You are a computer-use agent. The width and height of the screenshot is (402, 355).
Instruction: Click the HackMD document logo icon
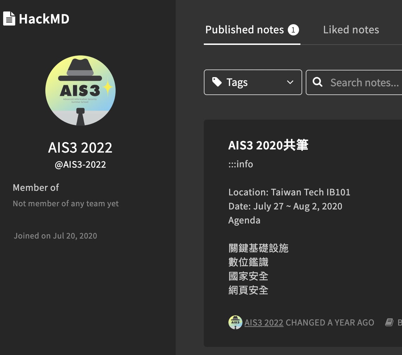[9, 19]
